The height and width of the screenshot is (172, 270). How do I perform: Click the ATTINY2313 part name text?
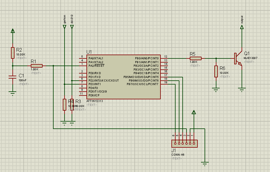94,101
